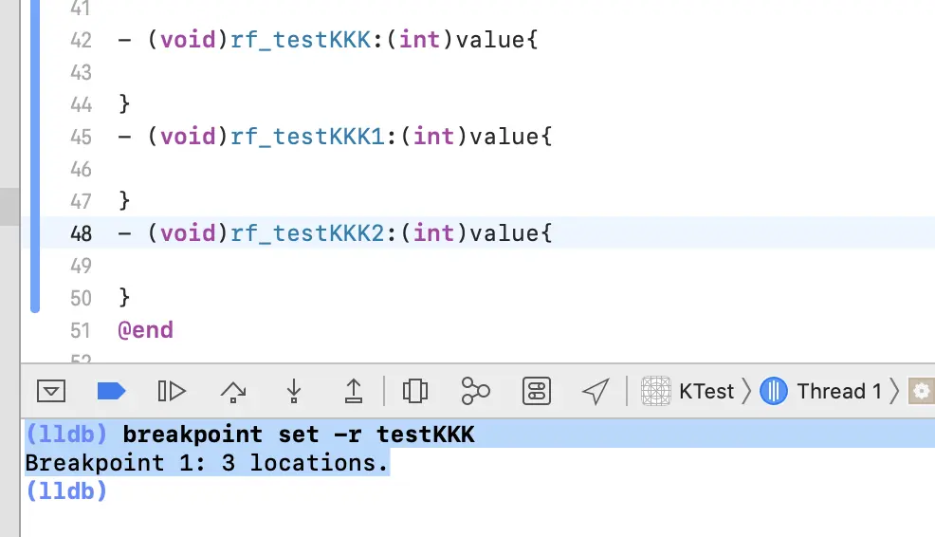Screen dimensions: 935x537
Task: Click the closing brace on line 50
Action: (x=124, y=297)
